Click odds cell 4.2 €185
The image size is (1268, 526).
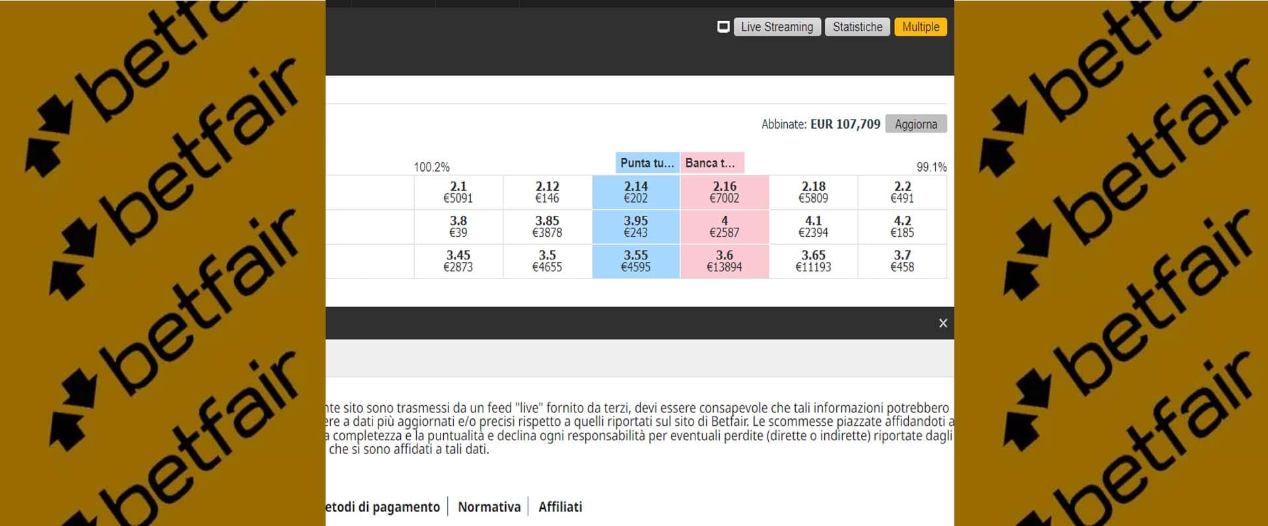coord(902,226)
